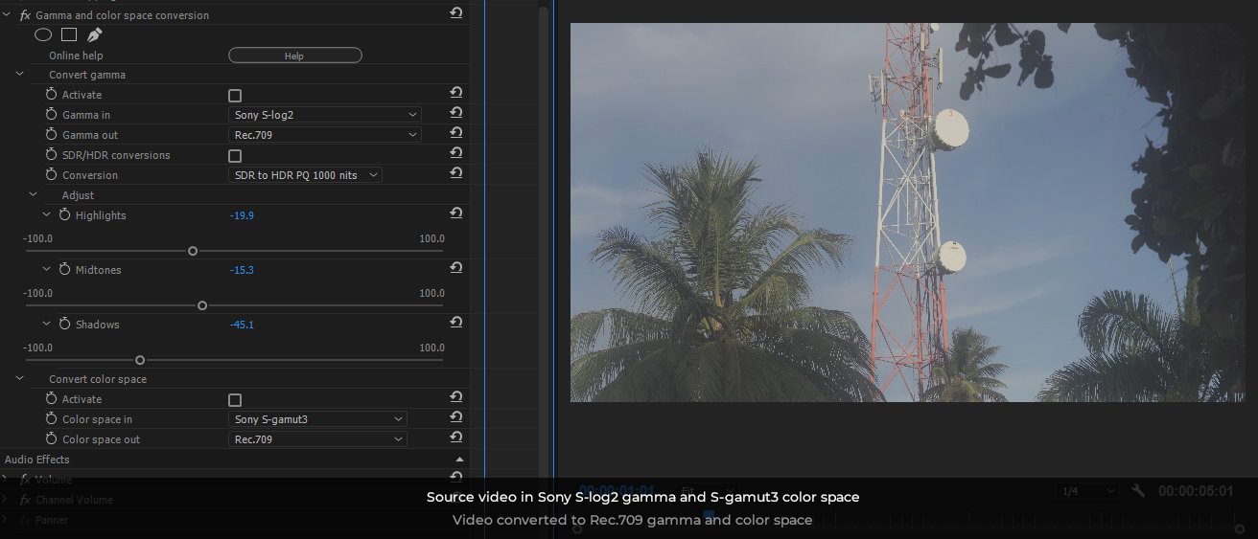Viewport: 1258px width, 539px height.
Task: Select the pen mask tool
Action: 94,34
